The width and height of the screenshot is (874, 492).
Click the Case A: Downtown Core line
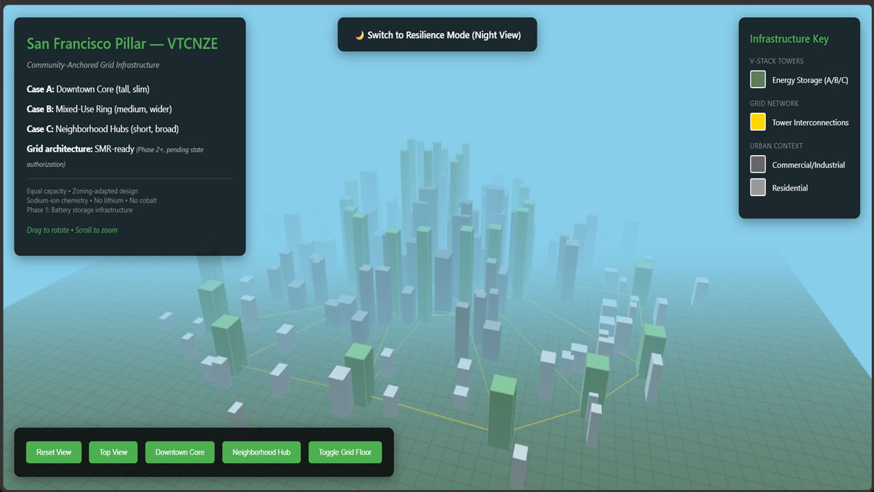coord(88,90)
